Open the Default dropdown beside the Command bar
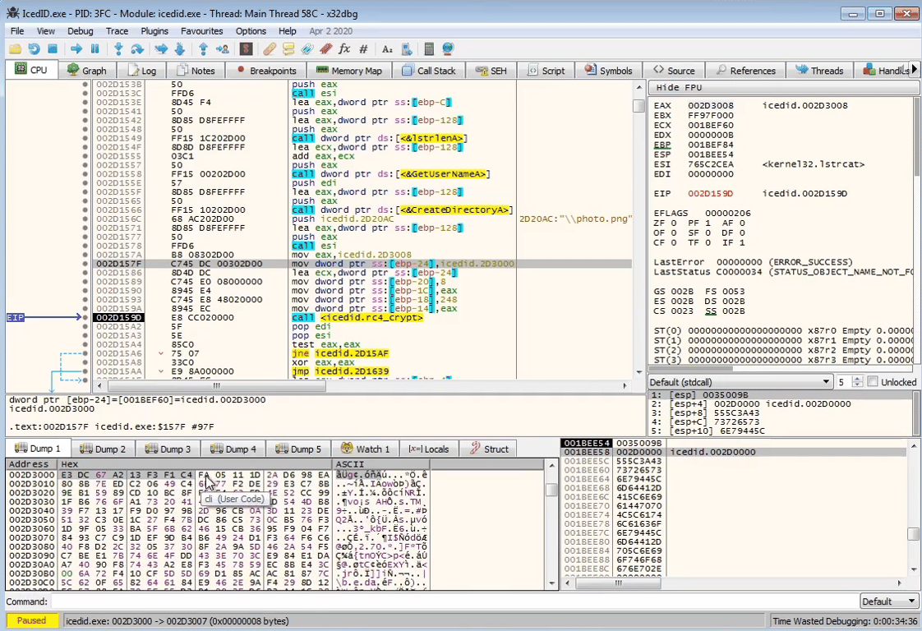The width and height of the screenshot is (922, 631). pyautogui.click(x=888, y=601)
